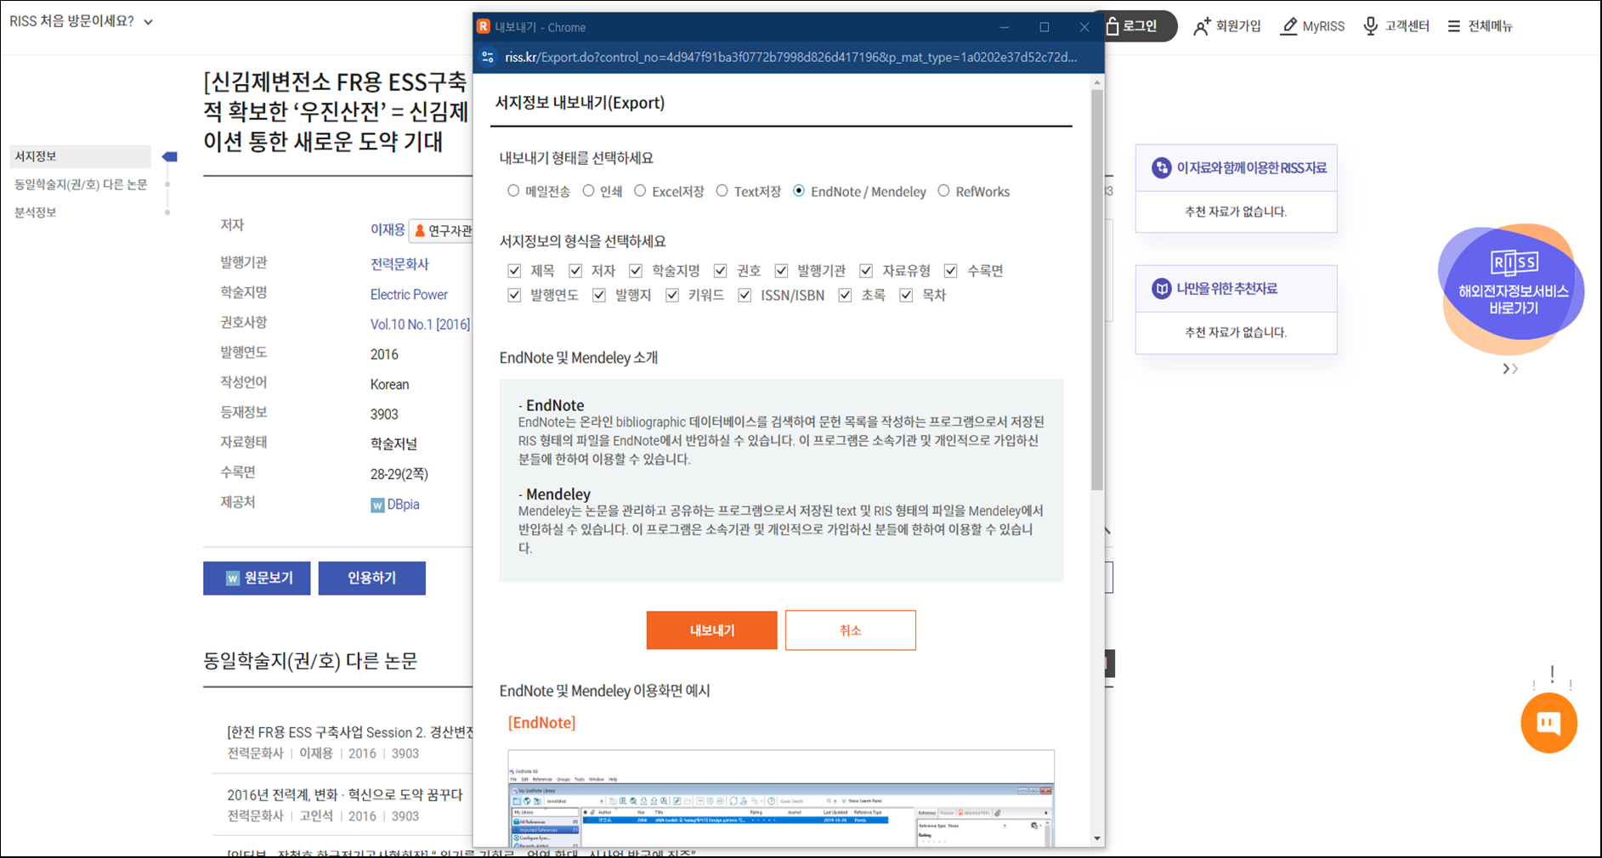Viewport: 1602px width, 858px height.
Task: Click the 회원가입 person-plus icon
Action: 1201,26
